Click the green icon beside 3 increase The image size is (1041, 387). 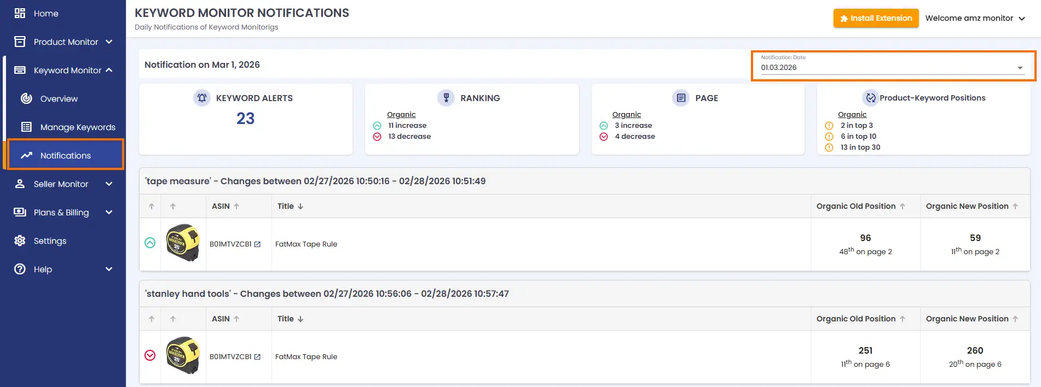[604, 126]
